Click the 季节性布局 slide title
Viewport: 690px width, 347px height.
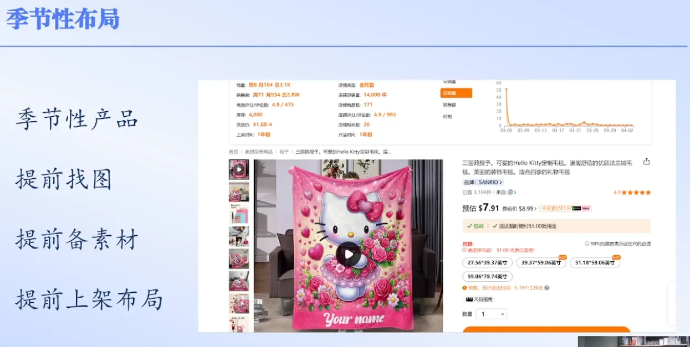(x=63, y=19)
